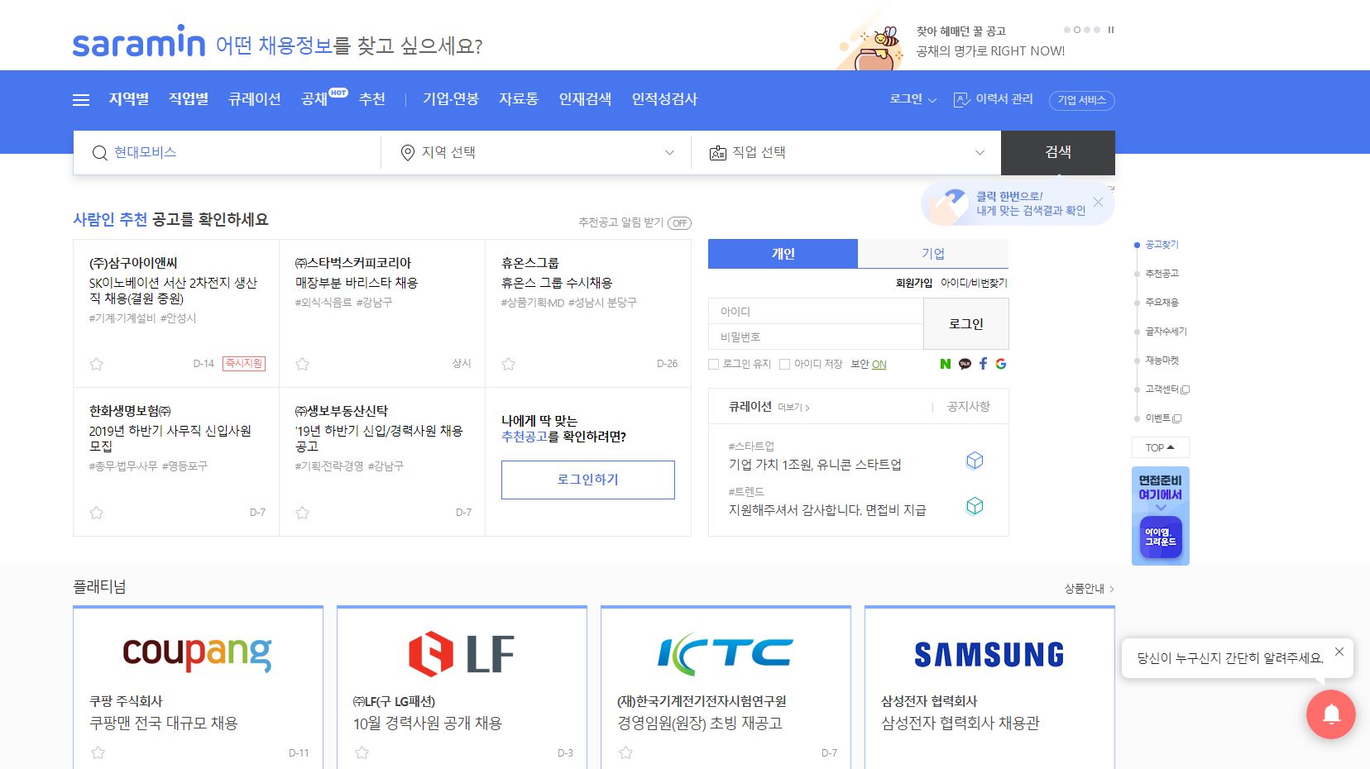
Task: Click the TOP button
Action: [1161, 447]
